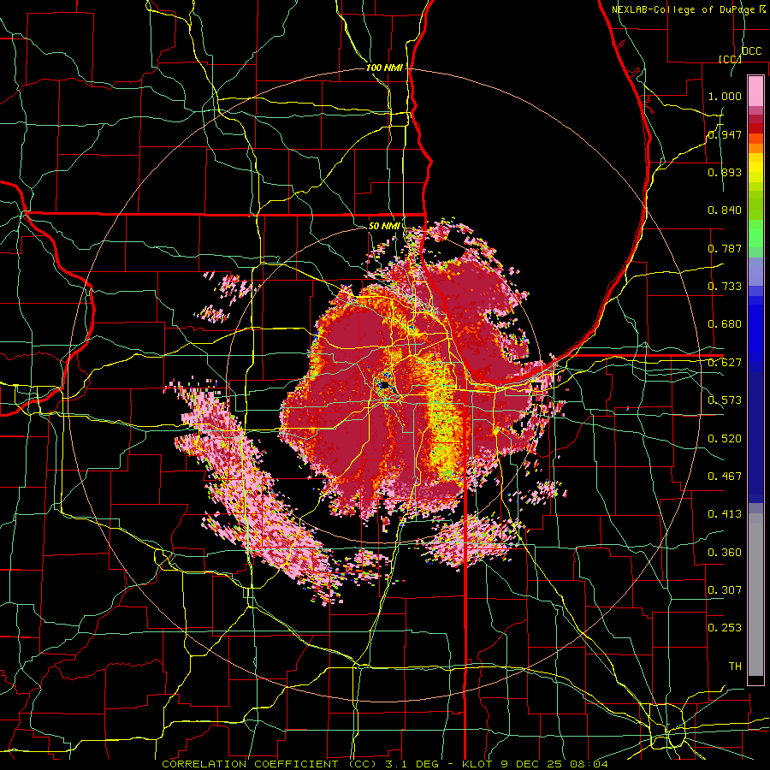The image size is (770, 770).
Task: Click the TH threshold label in legend
Action: click(735, 666)
